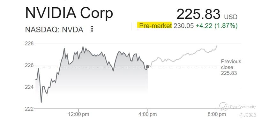The image size is (261, 121).
Task: Click the +4.22 (1.87%) change value
Action: [216, 26]
